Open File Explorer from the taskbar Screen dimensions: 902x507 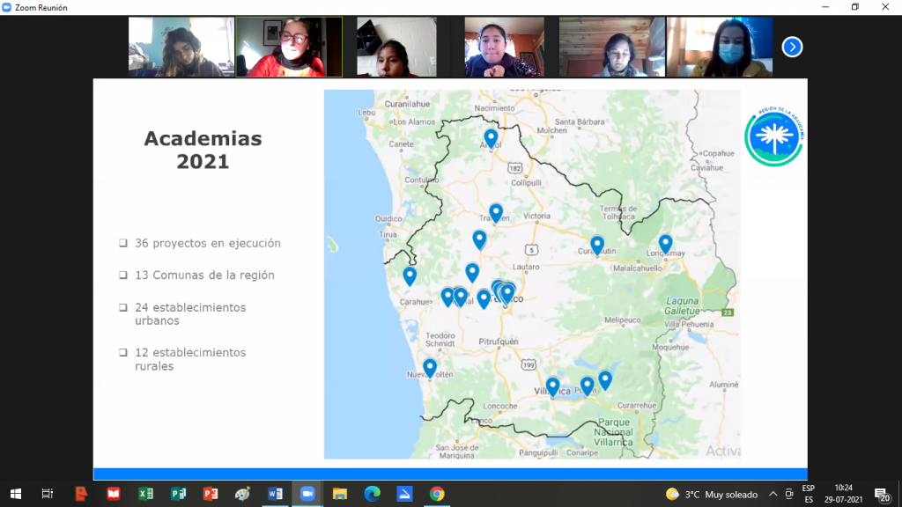[340, 494]
